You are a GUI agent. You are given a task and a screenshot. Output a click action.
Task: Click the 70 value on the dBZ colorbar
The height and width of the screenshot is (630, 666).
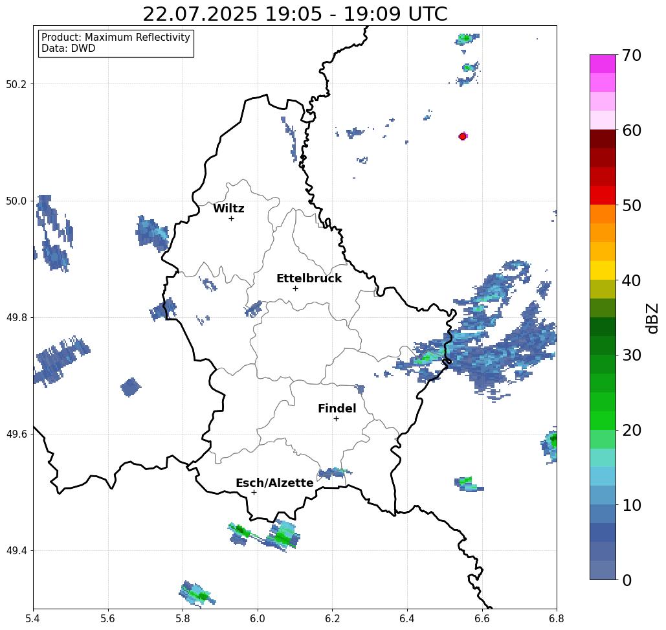pos(632,55)
